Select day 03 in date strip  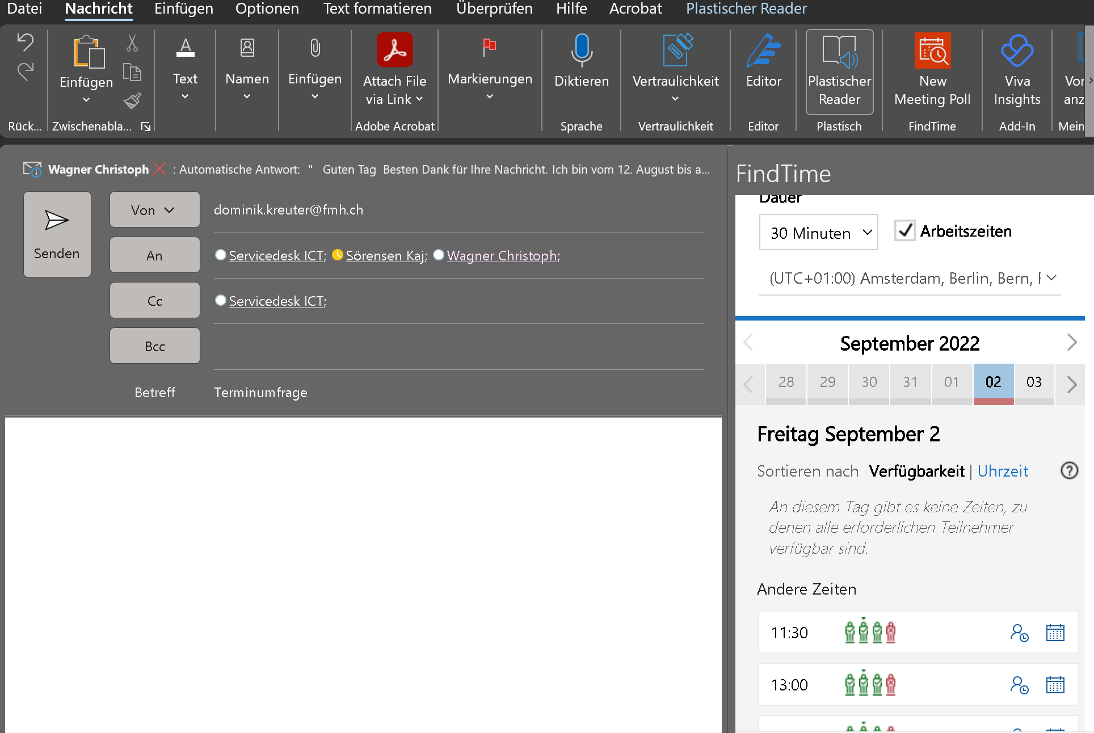point(1034,382)
